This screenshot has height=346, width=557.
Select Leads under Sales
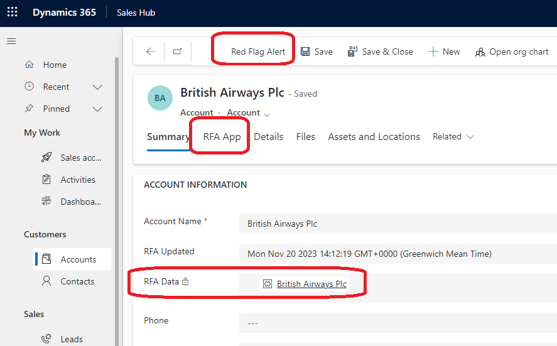(72, 339)
